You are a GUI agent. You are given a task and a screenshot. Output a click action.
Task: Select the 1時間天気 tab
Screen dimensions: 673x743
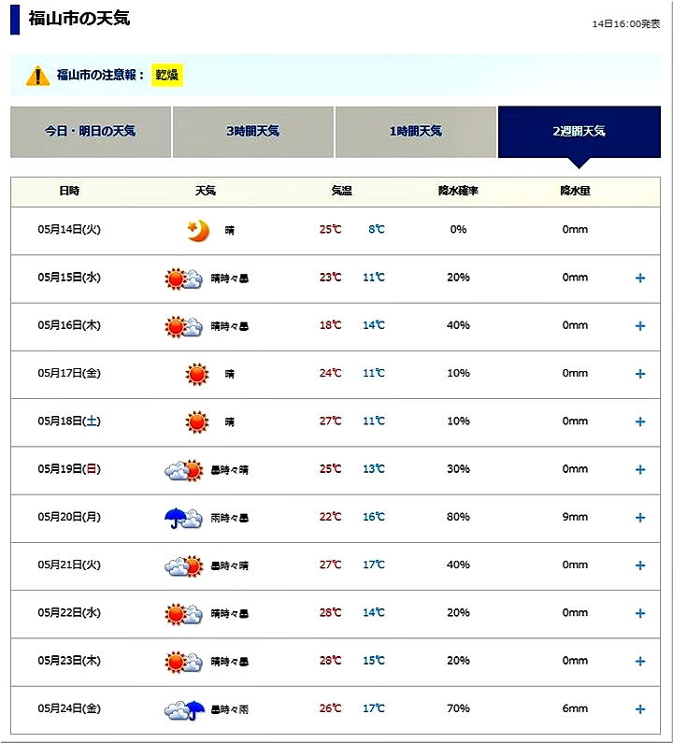(x=416, y=132)
